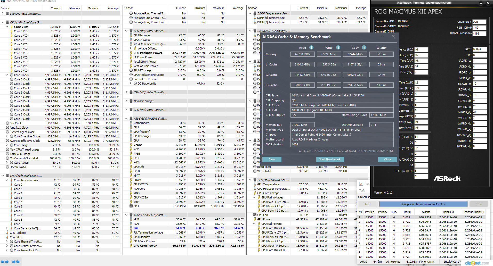
Task: Click the tREFI value field in ASRock Timing Configurator
Action: [480, 49]
